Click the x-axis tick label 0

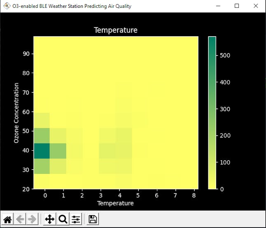[x=45, y=196]
